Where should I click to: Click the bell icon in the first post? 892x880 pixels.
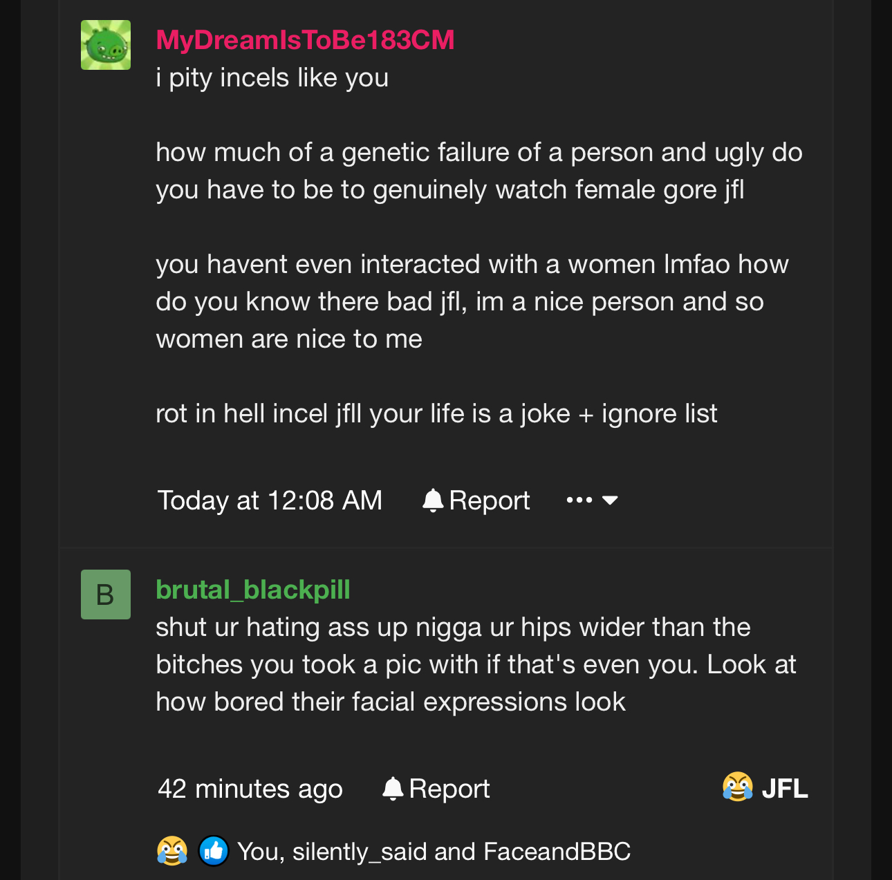point(433,500)
